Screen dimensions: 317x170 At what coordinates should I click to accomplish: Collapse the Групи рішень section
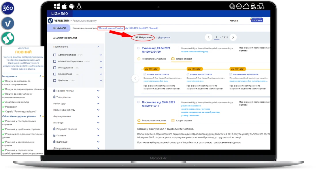pyautogui.click(x=98, y=47)
